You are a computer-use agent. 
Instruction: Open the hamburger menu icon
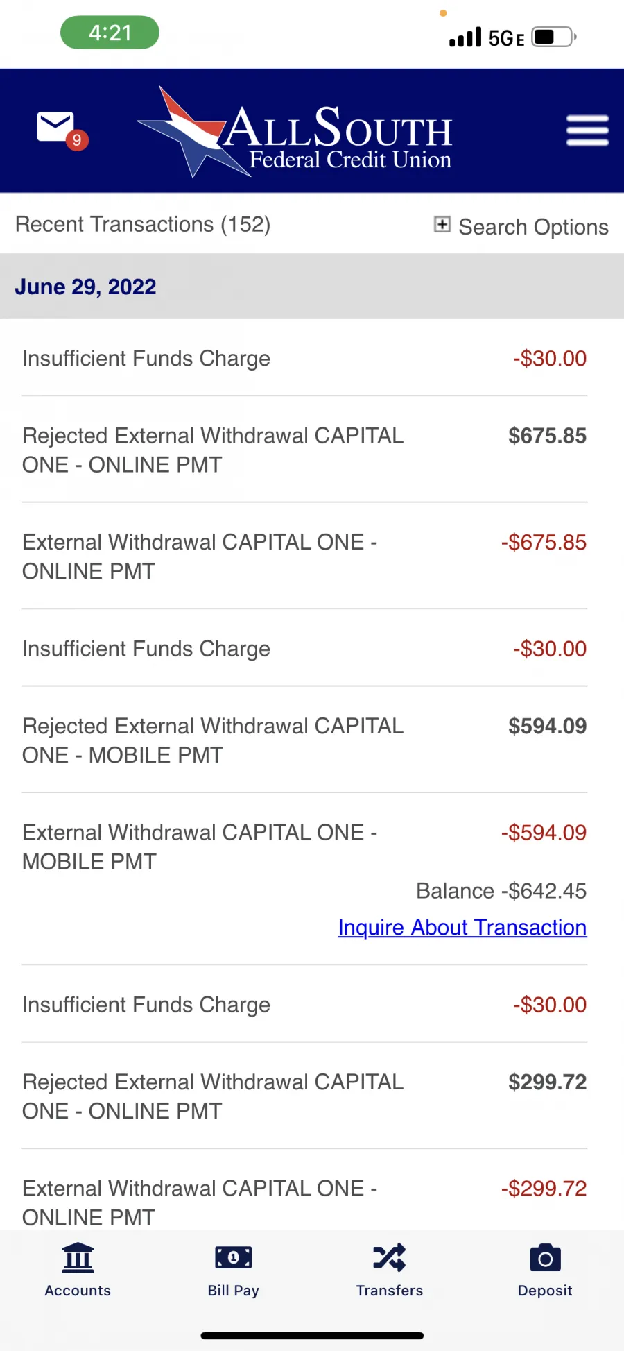click(x=587, y=130)
